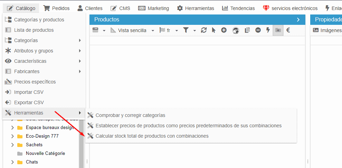Viewport: 342px width, 168px height.
Task: Open the Pedidos top menu
Action: [56, 8]
